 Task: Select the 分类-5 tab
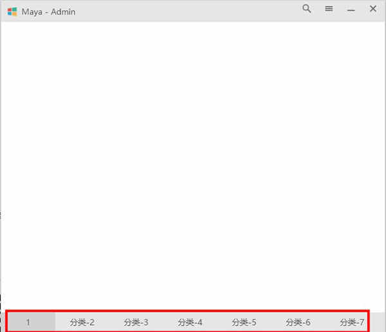coord(244,322)
